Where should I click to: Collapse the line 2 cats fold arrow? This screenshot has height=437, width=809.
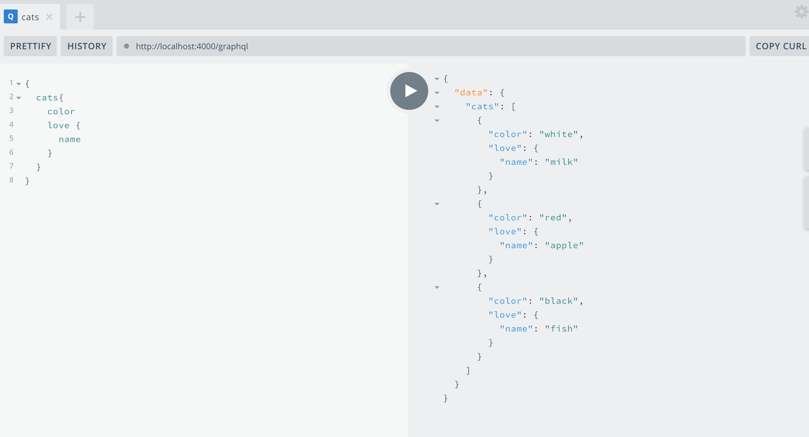[19, 98]
